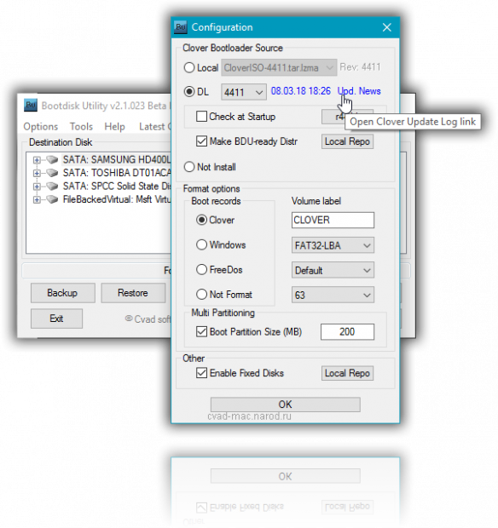Screen dimensions: 498x528
Task: Open the dropdown showing 63
Action: pos(333,295)
